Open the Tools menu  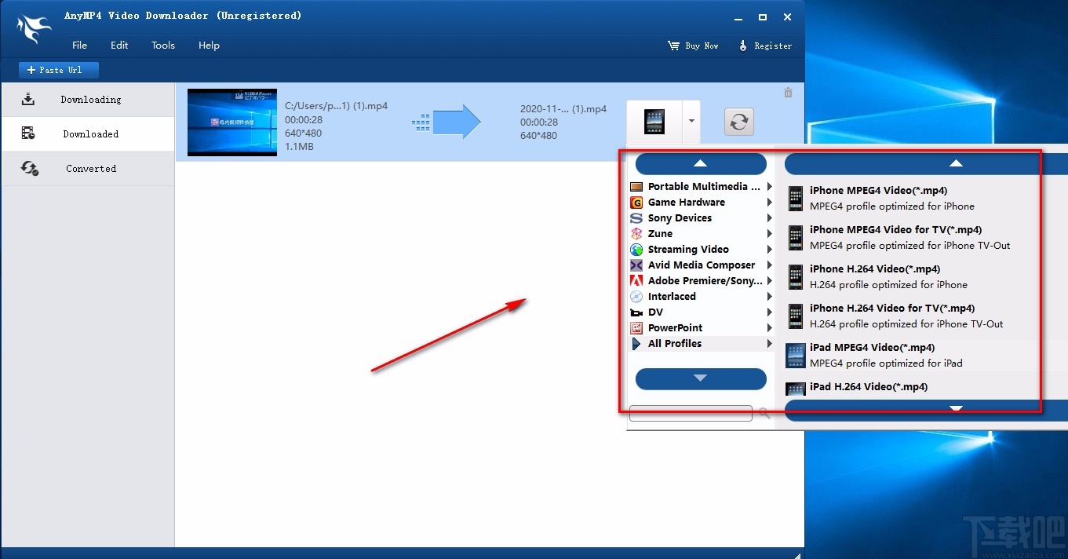pyautogui.click(x=163, y=46)
